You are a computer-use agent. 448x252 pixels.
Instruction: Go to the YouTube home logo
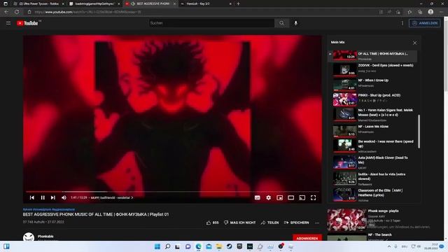(x=27, y=23)
